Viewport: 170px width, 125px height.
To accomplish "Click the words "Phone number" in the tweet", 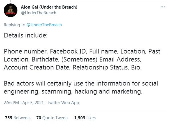I will (x=26, y=51).
